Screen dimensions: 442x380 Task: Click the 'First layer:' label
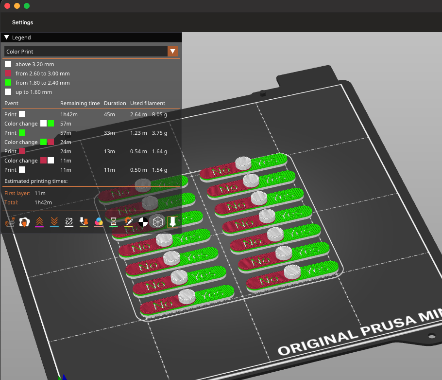coord(17,193)
